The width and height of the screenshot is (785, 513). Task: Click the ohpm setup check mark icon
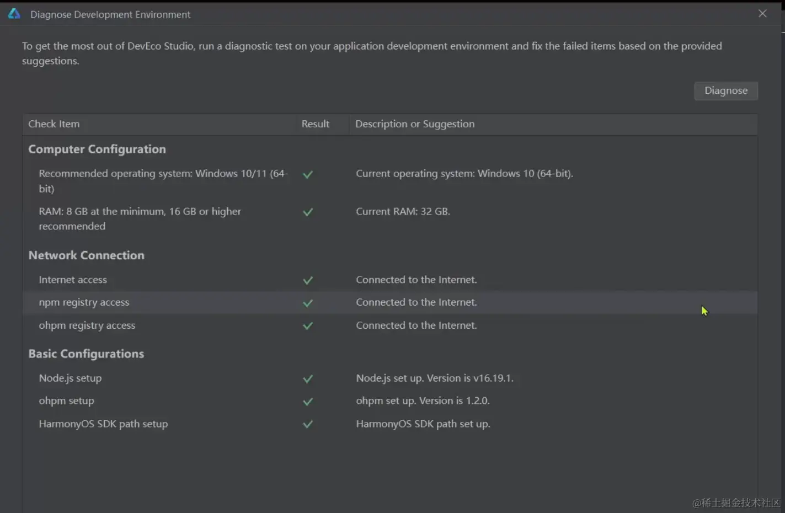(308, 402)
